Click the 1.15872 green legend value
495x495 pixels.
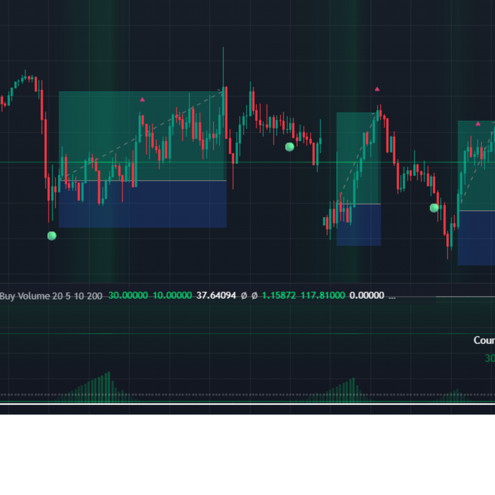pos(278,296)
